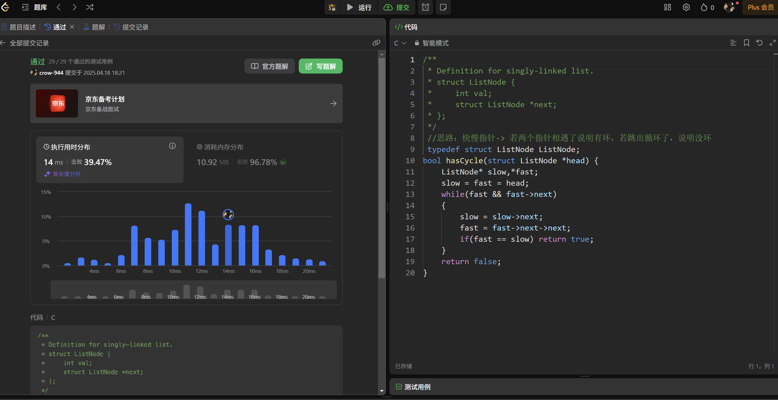Click the 写题解 green button
The image size is (778, 400).
pyautogui.click(x=320, y=66)
